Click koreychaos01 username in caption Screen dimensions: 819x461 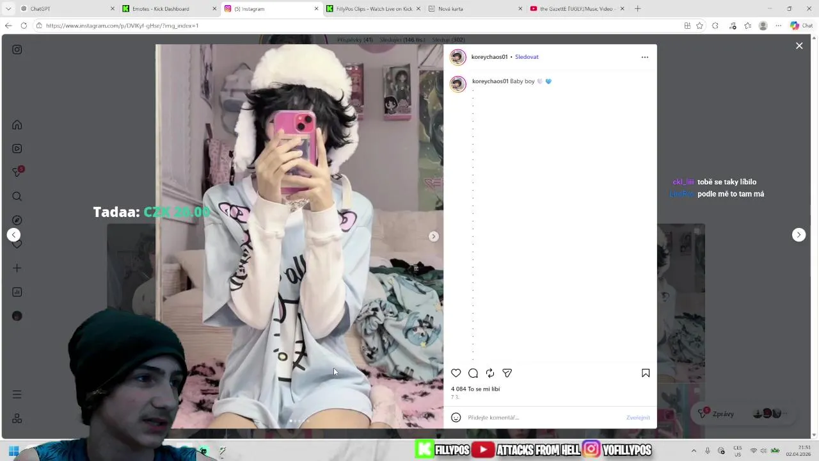pos(490,81)
